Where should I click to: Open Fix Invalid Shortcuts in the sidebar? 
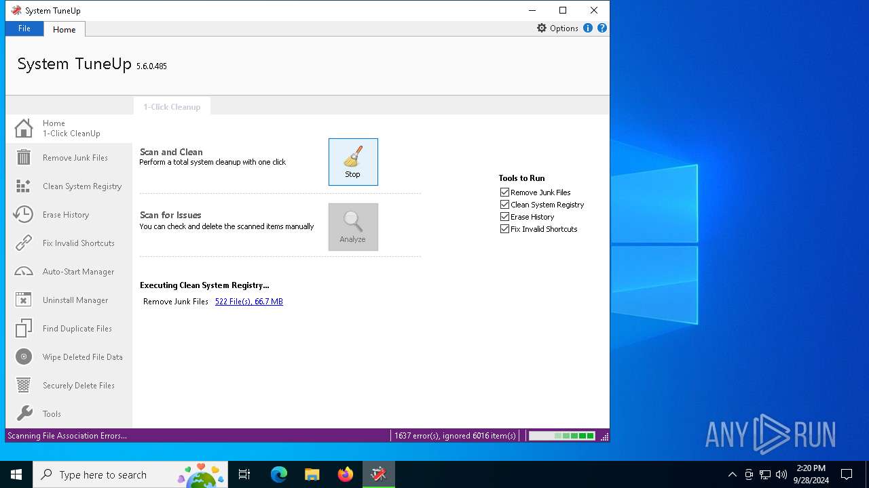pyautogui.click(x=69, y=243)
